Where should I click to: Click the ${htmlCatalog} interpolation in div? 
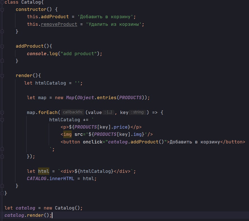coord(94,171)
